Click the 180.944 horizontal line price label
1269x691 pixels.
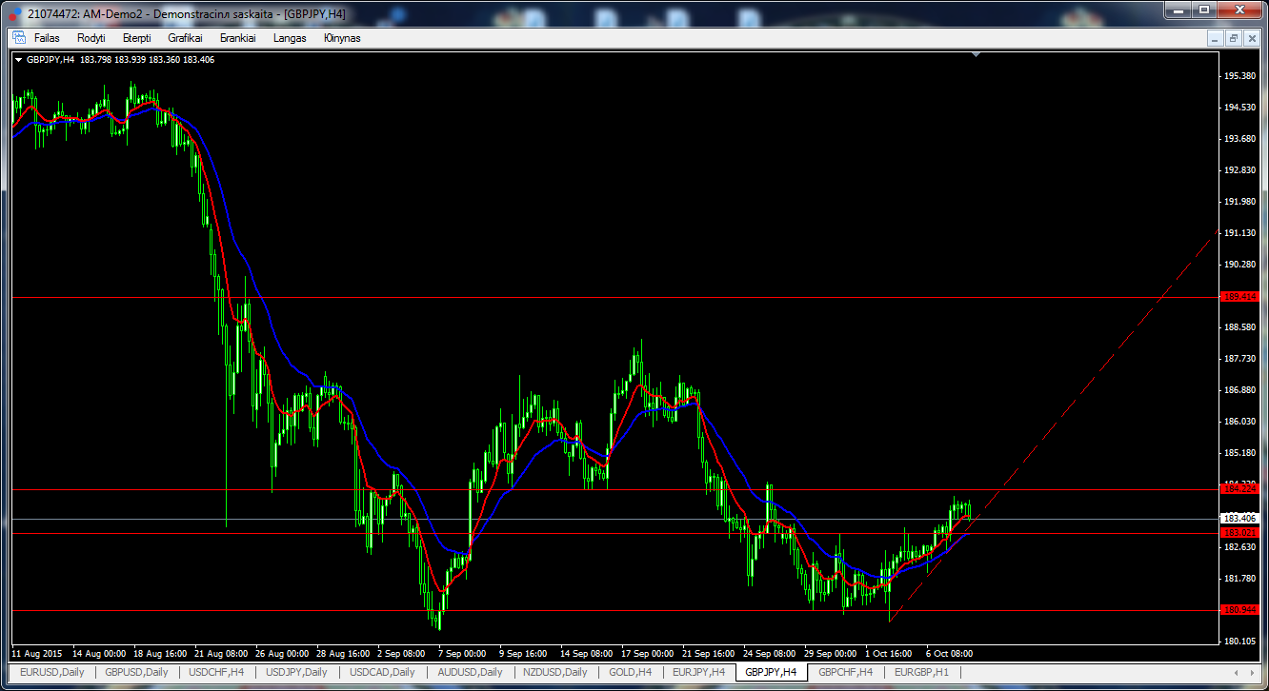pyautogui.click(x=1240, y=610)
